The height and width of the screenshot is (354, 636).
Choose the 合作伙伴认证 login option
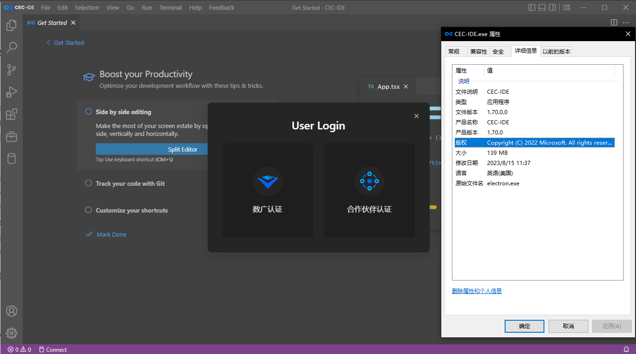pyautogui.click(x=370, y=190)
